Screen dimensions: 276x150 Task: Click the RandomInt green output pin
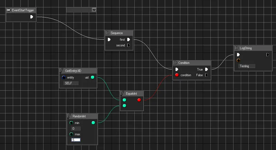click(x=93, y=123)
